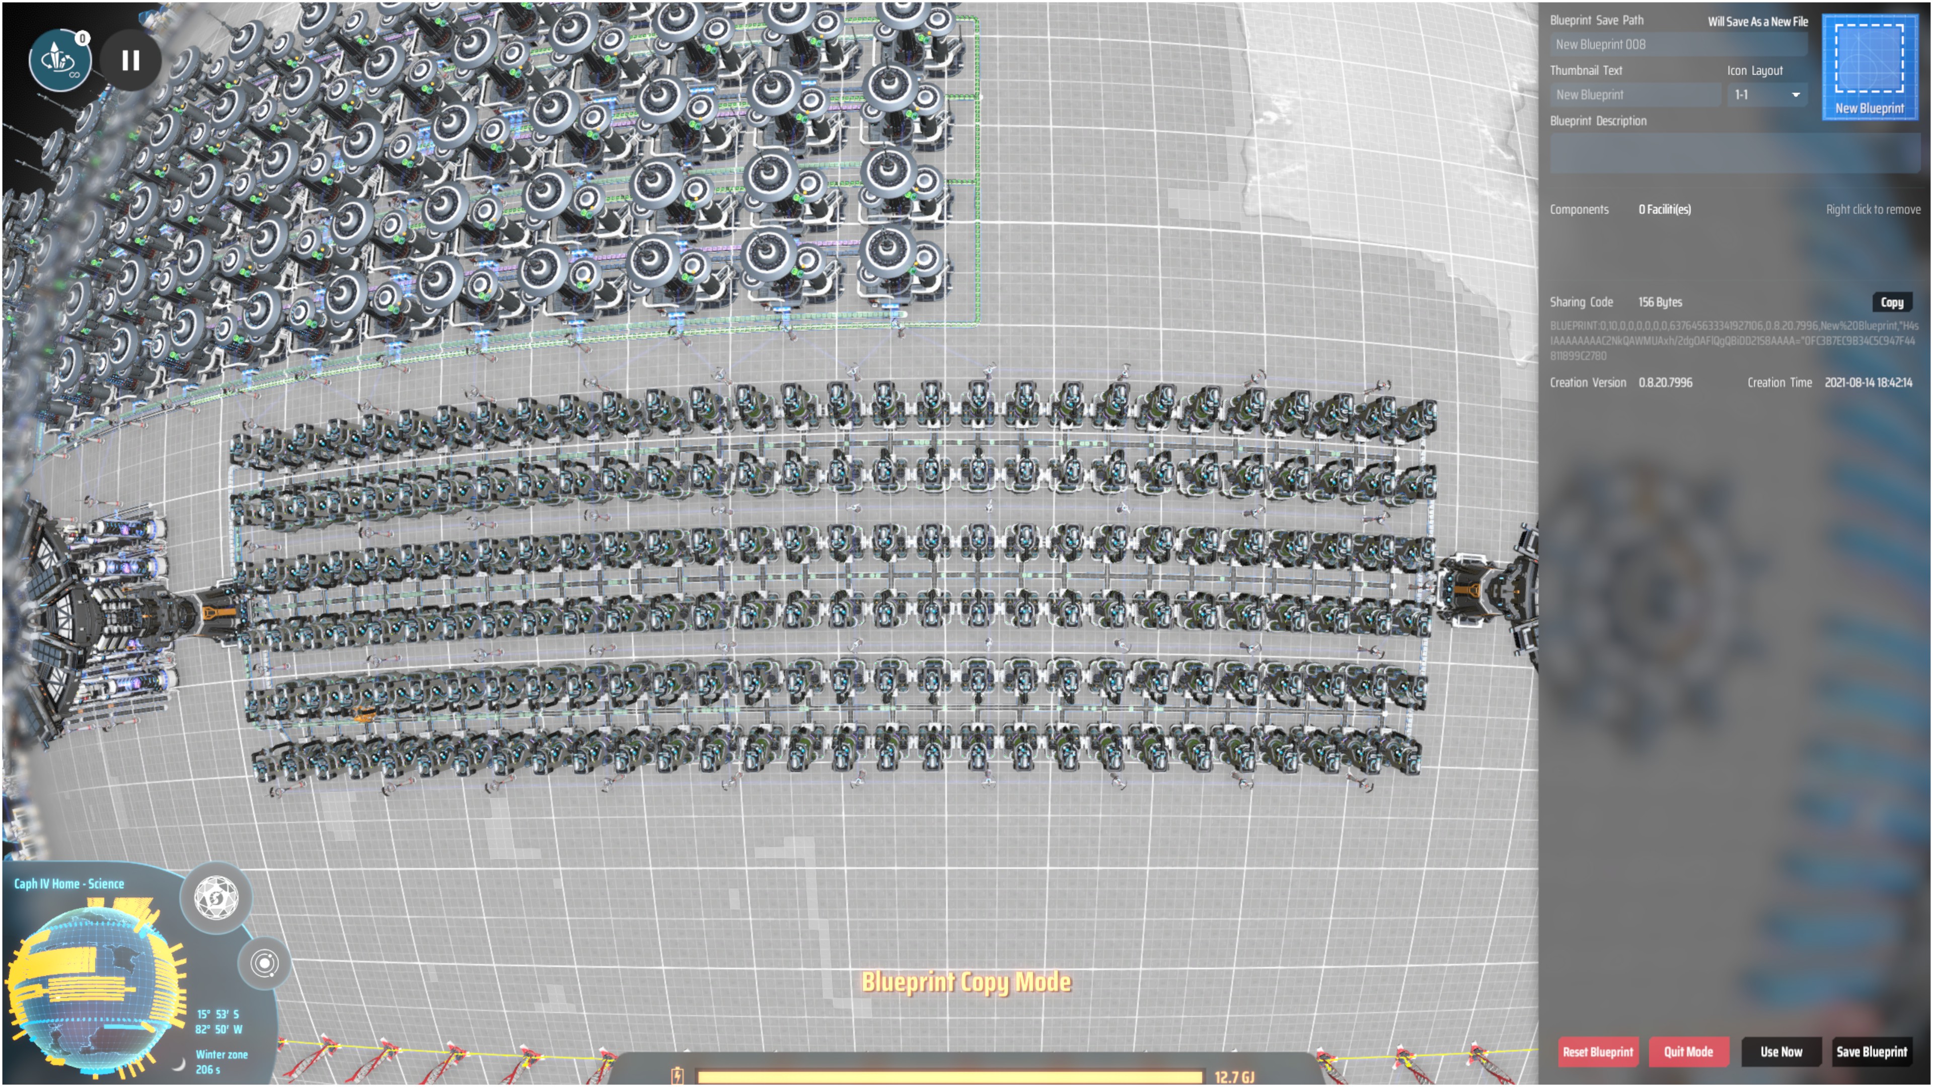
Task: Click Save Blueprint button
Action: click(x=1872, y=1052)
